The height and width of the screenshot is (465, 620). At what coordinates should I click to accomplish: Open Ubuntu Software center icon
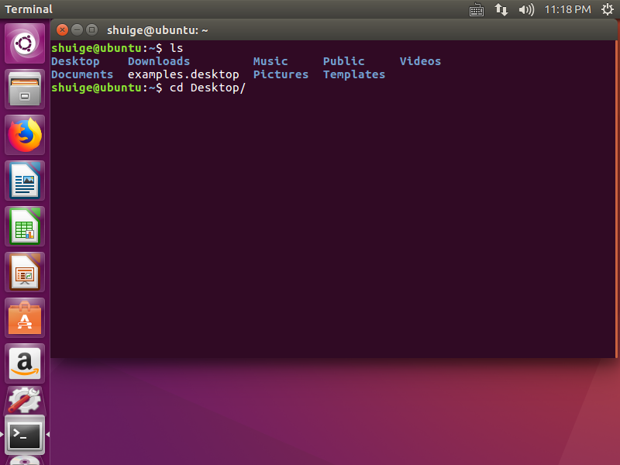point(25,318)
